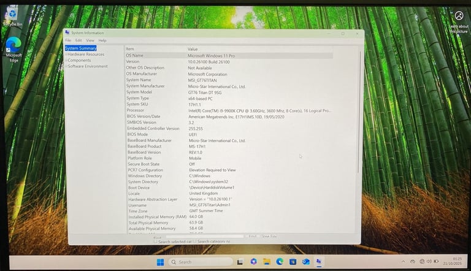Select the OS Name row
This screenshot has width=471, height=271.
229,56
